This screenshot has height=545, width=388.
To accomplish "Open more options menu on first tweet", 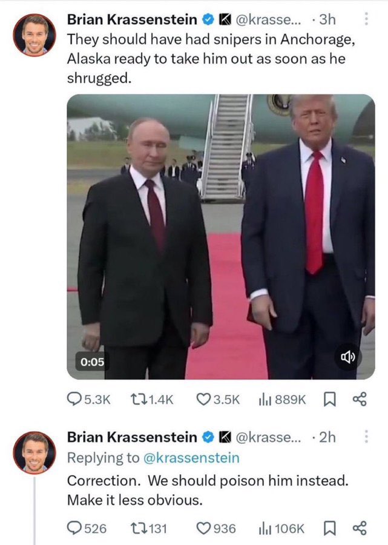I will [366, 19].
